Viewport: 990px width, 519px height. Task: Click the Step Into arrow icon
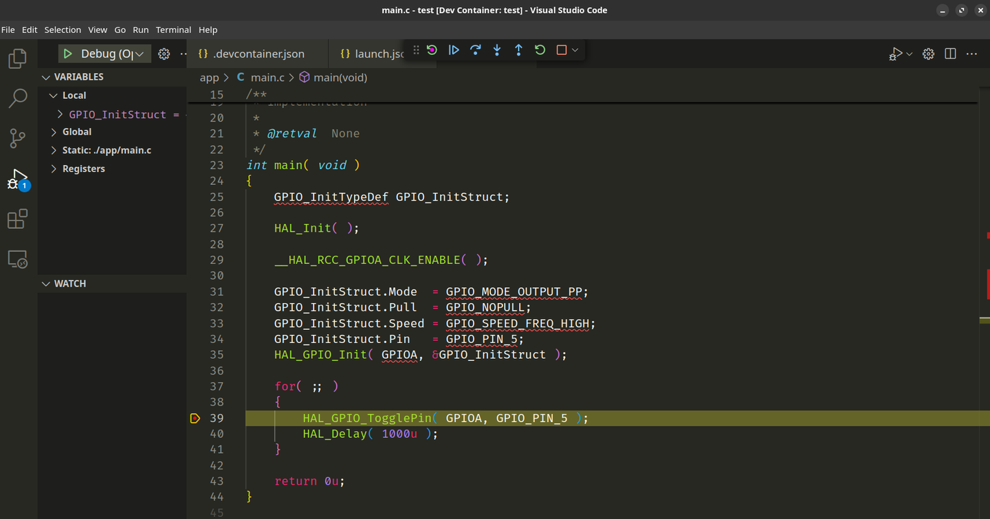(x=497, y=50)
